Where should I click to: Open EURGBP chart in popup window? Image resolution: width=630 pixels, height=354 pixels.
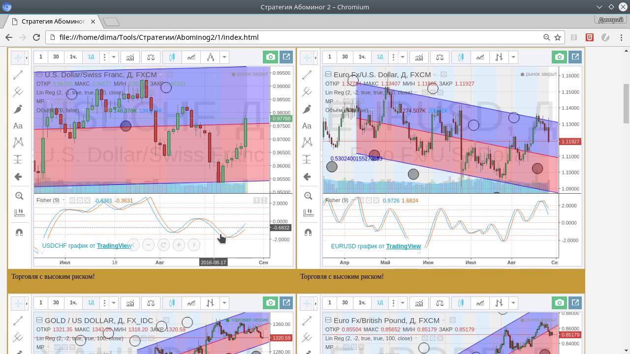pos(575,302)
